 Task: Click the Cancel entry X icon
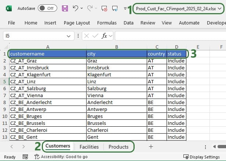[x=87, y=36]
